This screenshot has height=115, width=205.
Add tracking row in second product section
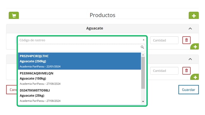(x=195, y=77)
